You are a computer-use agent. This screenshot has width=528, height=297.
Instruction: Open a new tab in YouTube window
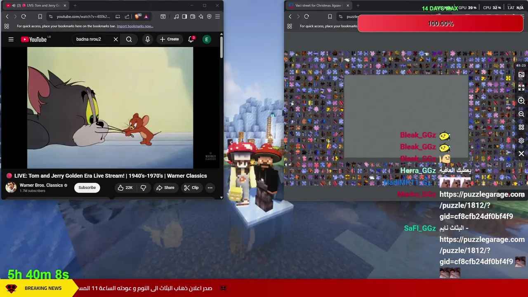coord(75,5)
